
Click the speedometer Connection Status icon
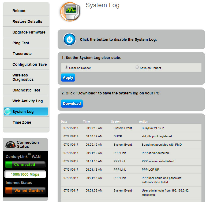(10, 145)
